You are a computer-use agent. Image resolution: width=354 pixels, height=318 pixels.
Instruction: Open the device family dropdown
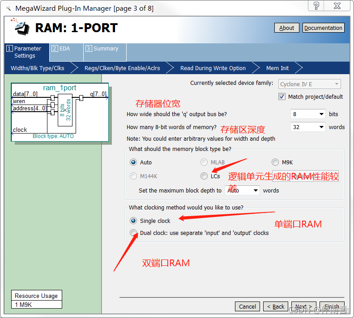click(310, 84)
